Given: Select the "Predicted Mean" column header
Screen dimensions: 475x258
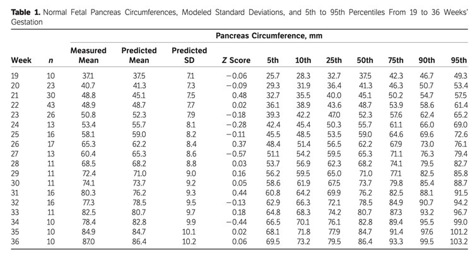Looking at the screenshot, I should coord(138,56).
